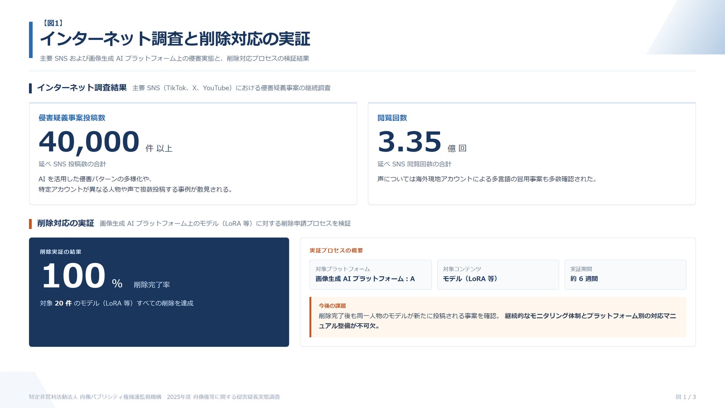The image size is (725, 408).
Task: Click the text 画像生成 AI プラットフォーム上のモデル（LoRA 等）に対する削除申請プロセスを検証
Action: (x=225, y=224)
